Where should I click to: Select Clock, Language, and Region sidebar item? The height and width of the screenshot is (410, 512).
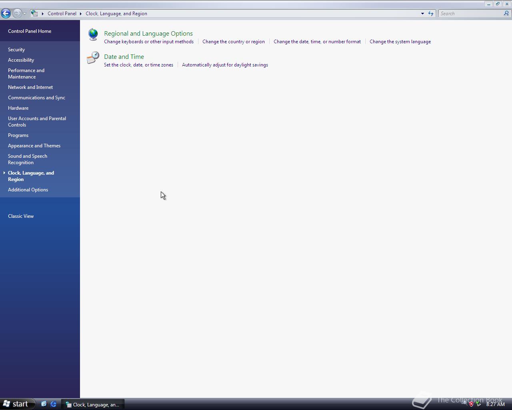coord(31,176)
